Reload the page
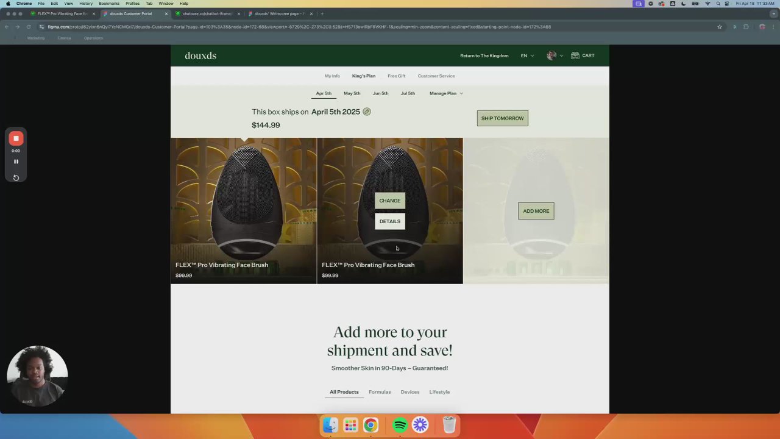This screenshot has width=780, height=439. (x=28, y=27)
